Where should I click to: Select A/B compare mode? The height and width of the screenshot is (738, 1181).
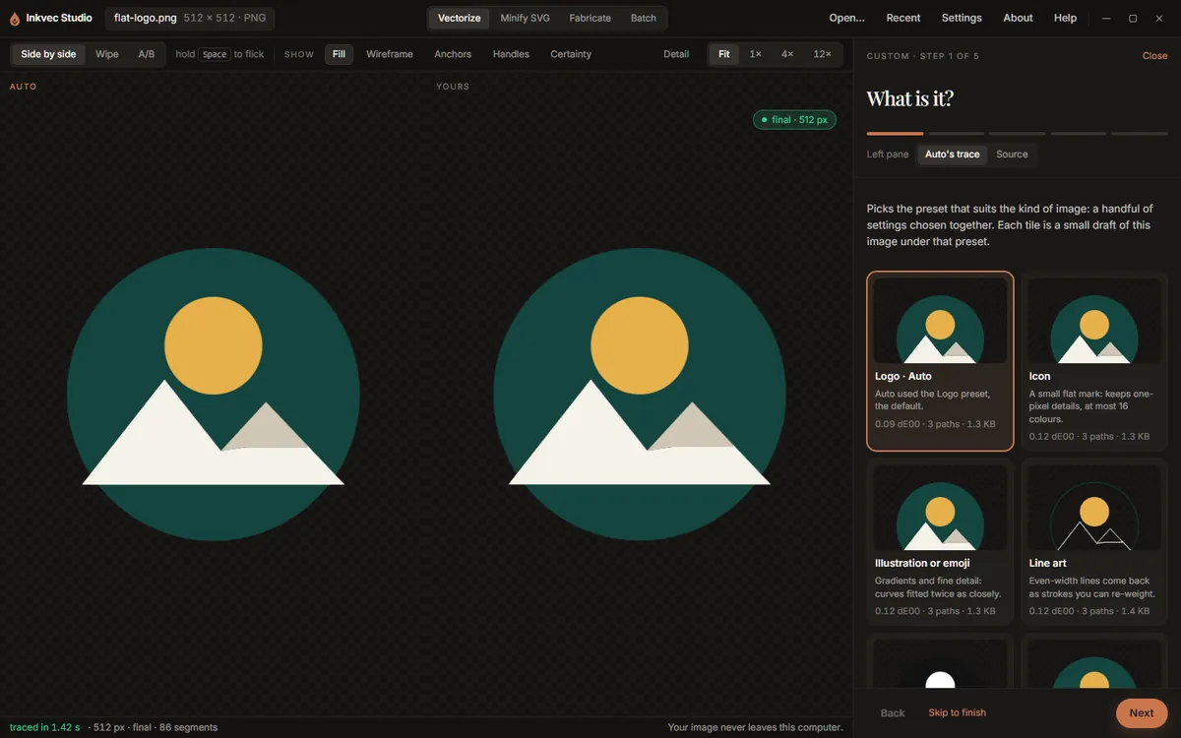146,54
